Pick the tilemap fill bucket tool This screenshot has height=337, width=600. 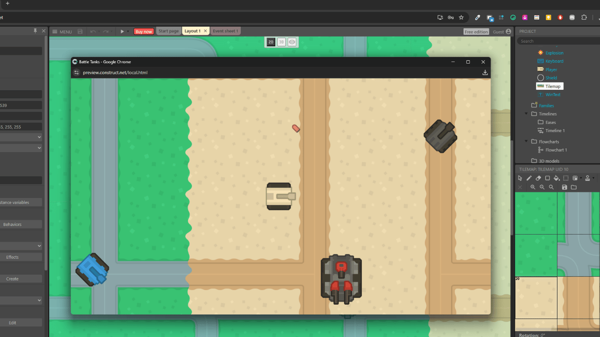[x=556, y=178]
